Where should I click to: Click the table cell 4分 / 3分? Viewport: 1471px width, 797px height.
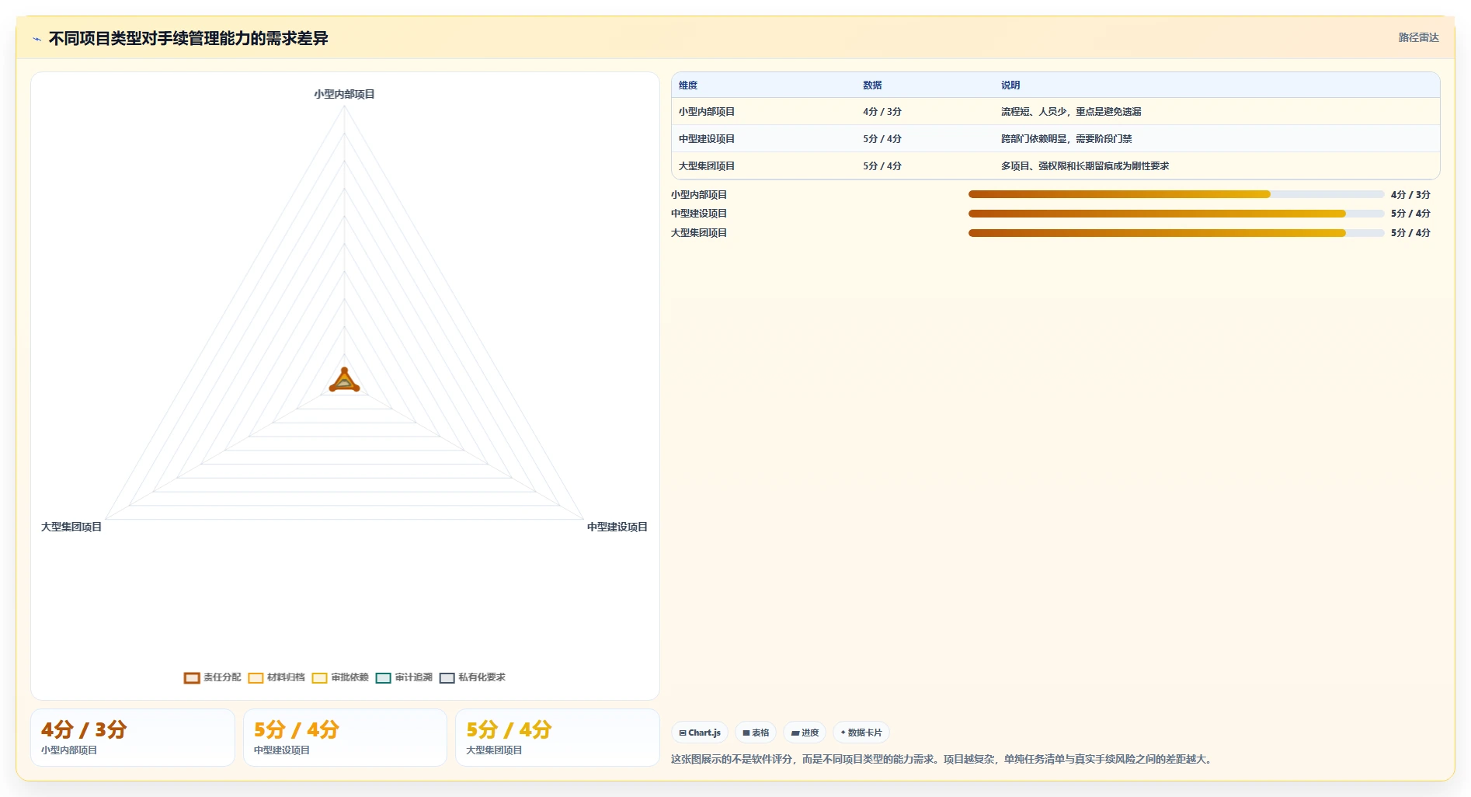click(x=925, y=112)
